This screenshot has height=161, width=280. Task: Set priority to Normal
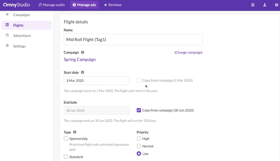click(x=139, y=146)
